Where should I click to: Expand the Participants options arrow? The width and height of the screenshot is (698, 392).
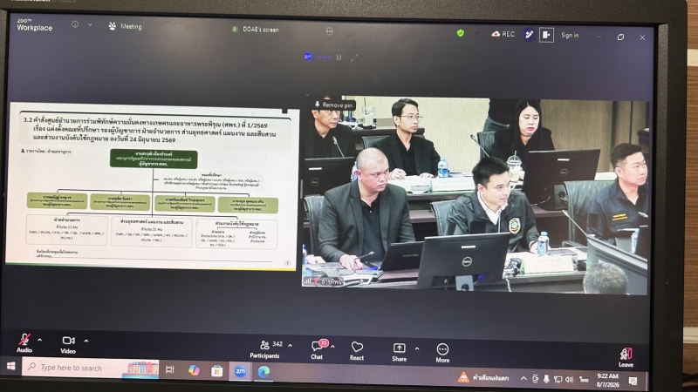291,345
